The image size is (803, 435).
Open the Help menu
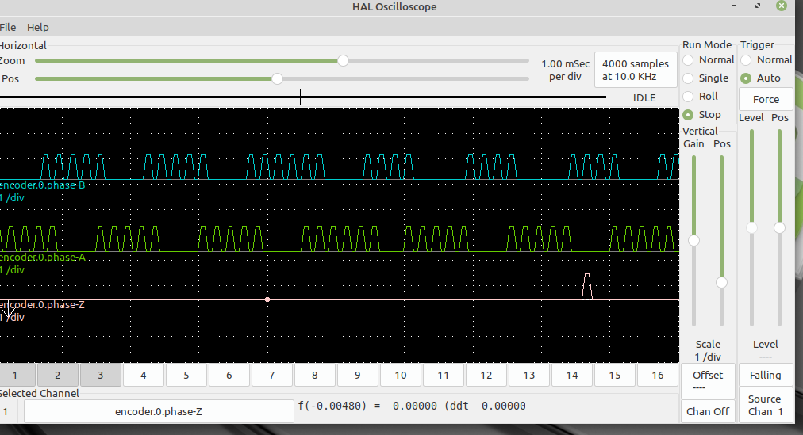38,27
